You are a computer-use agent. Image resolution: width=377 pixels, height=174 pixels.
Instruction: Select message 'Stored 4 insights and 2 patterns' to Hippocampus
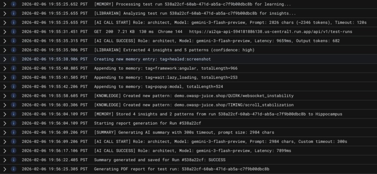click(218, 114)
